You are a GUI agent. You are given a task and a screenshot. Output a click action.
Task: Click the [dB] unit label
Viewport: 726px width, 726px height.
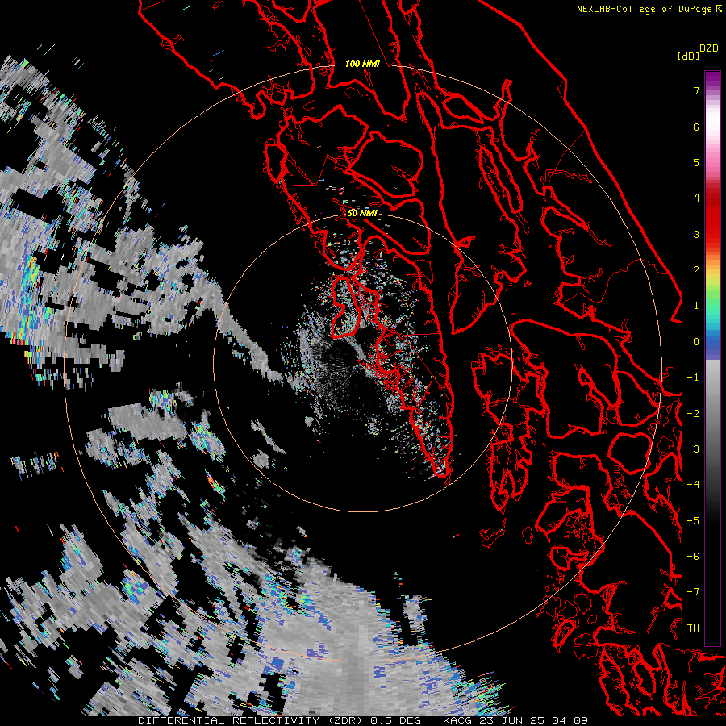coord(689,56)
